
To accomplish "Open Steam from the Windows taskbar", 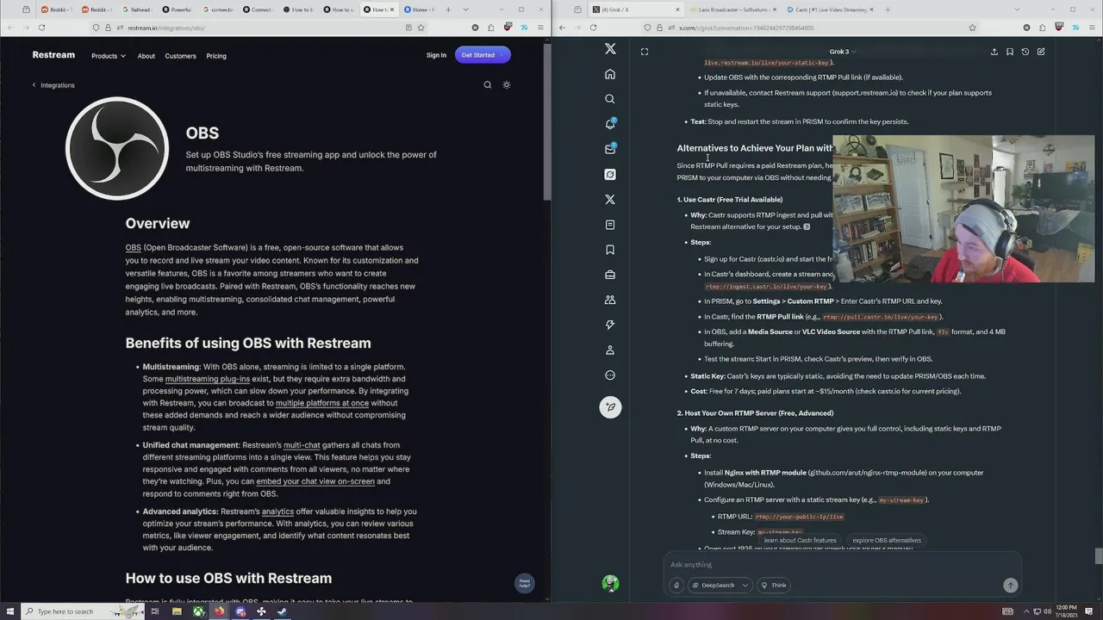I will point(282,611).
